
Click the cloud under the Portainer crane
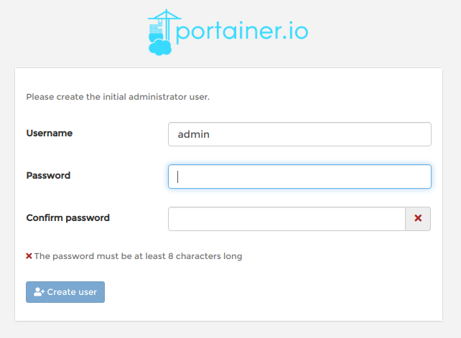pos(159,47)
